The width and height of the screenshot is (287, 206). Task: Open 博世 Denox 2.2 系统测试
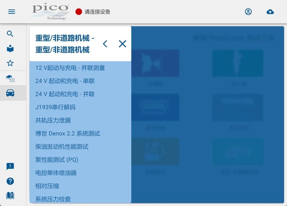point(67,133)
